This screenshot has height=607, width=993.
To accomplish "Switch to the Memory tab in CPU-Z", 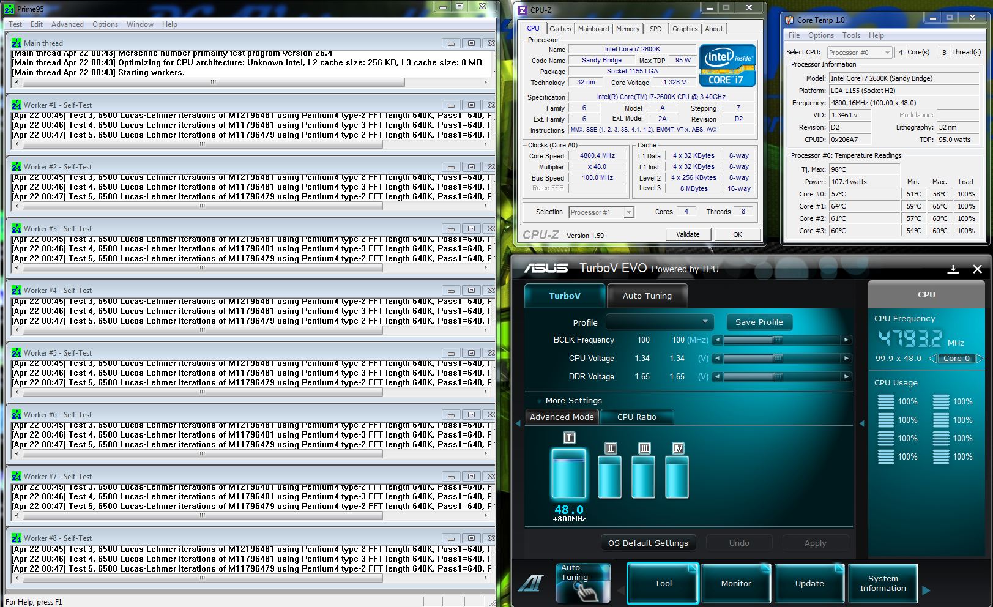I will [x=628, y=29].
